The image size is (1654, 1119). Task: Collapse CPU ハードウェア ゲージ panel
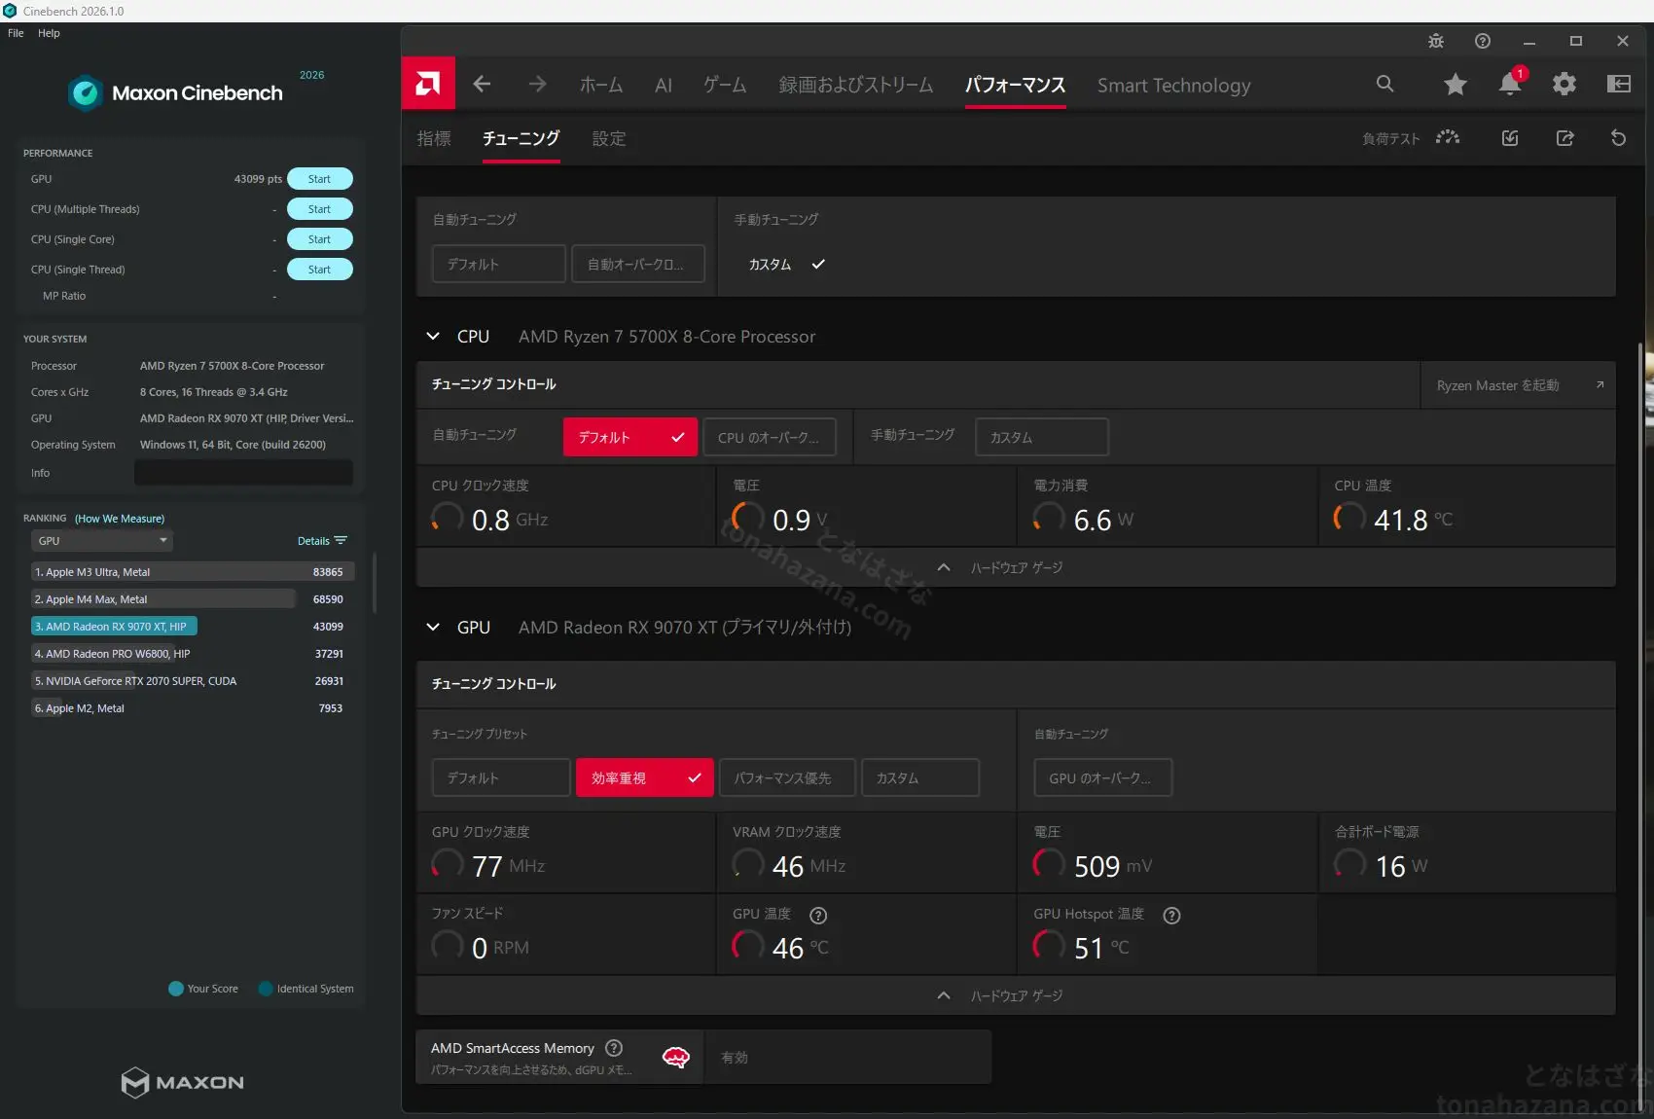(1016, 567)
